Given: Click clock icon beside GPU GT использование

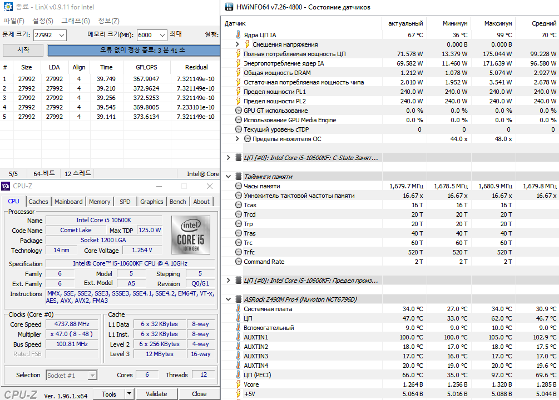Looking at the screenshot, I should [239, 111].
